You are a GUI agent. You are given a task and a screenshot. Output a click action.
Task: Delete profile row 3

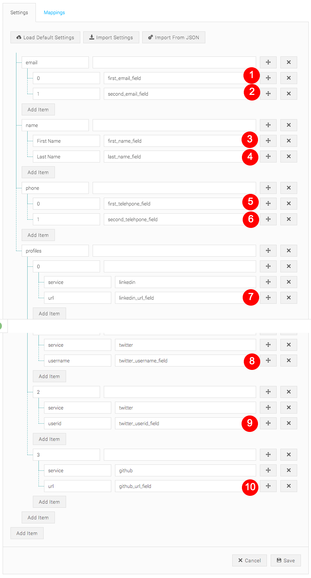289,455
